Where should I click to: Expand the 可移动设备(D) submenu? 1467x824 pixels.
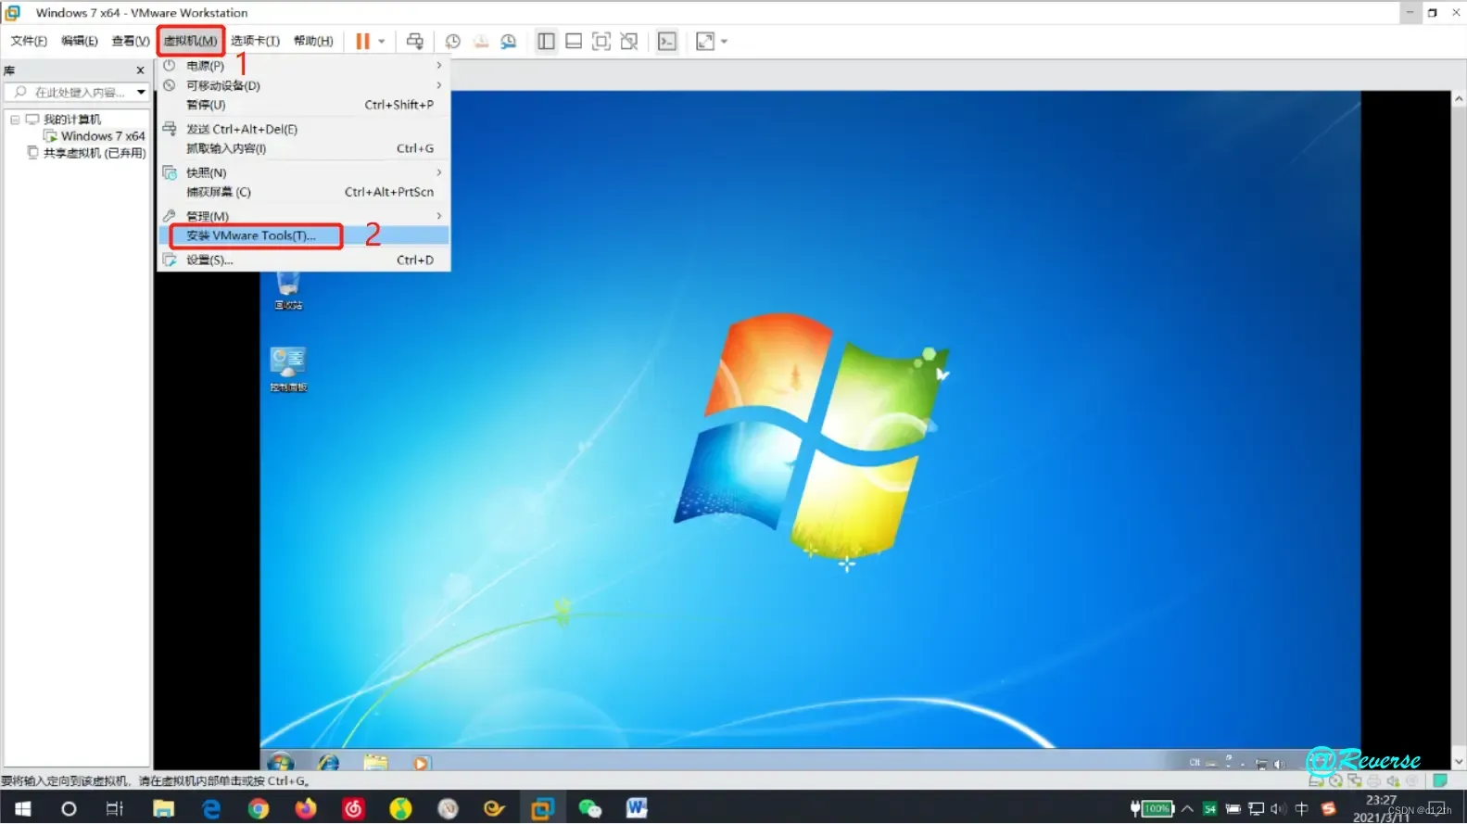[x=304, y=85]
